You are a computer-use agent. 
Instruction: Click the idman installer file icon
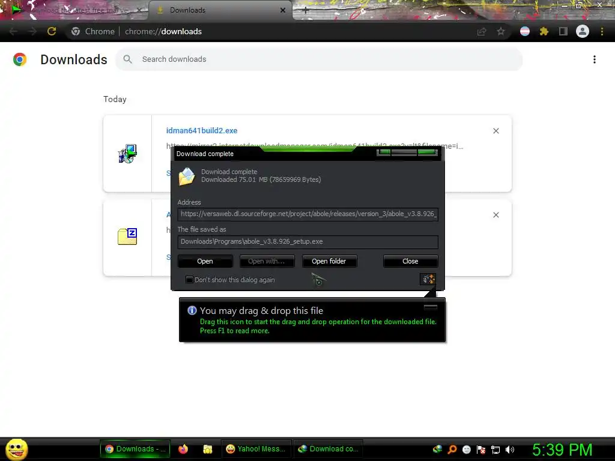tap(127, 154)
